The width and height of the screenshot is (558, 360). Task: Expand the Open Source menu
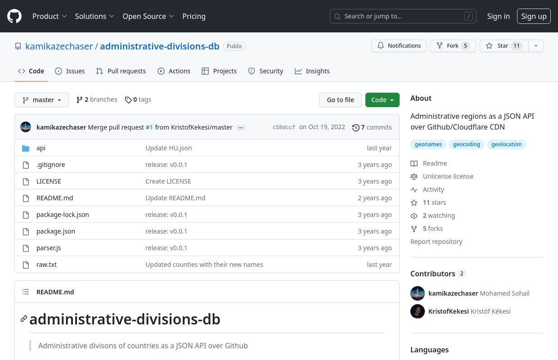pos(148,16)
